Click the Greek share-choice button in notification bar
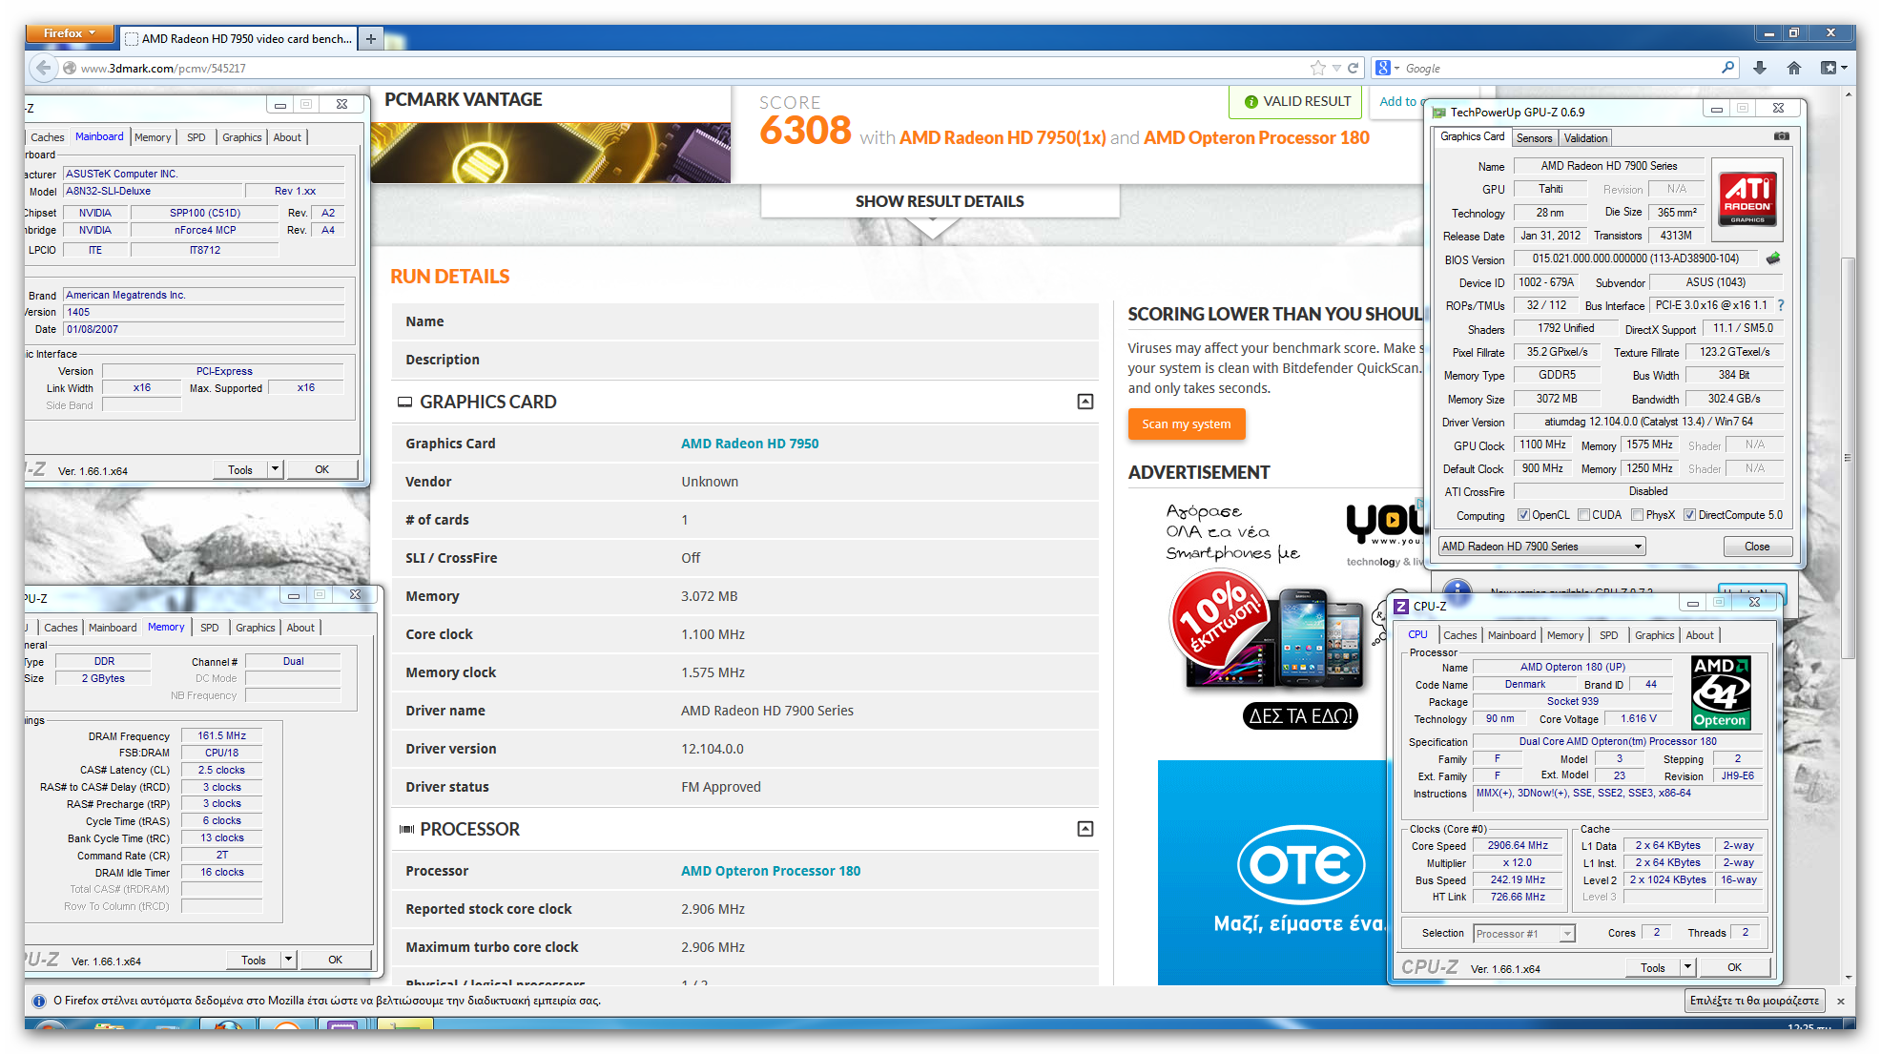 point(1755,1001)
